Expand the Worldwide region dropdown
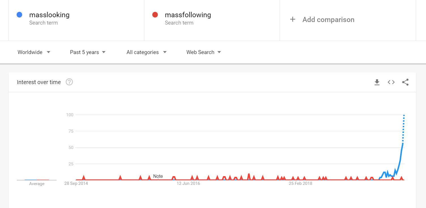 coord(34,52)
